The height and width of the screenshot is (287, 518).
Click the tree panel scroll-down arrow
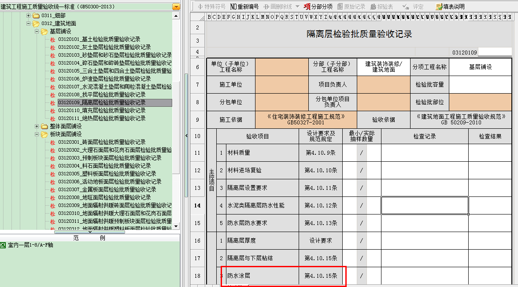tap(176, 226)
